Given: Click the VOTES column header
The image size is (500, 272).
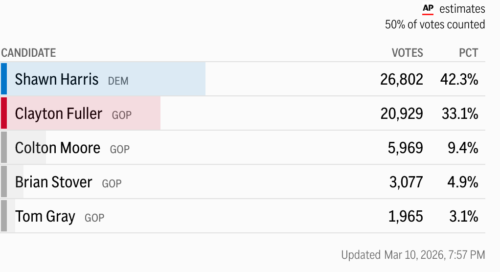Looking at the screenshot, I should click(x=407, y=53).
